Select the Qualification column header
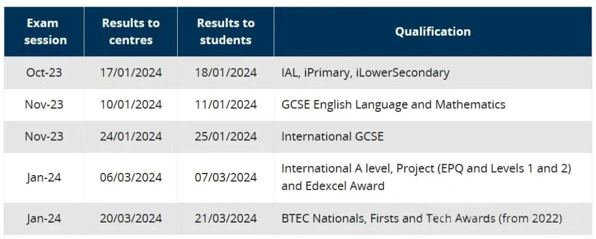Image resolution: width=596 pixels, height=239 pixels. 433,31
